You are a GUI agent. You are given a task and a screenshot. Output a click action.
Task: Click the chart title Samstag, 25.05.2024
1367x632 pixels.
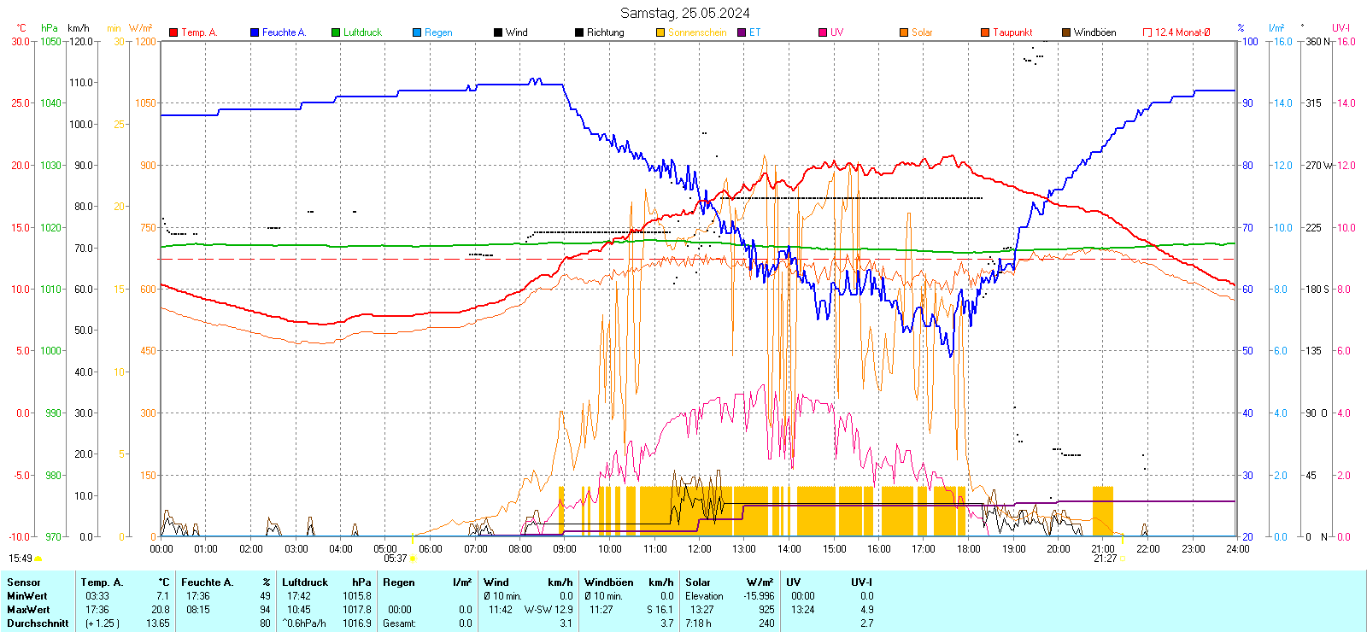pyautogui.click(x=684, y=13)
